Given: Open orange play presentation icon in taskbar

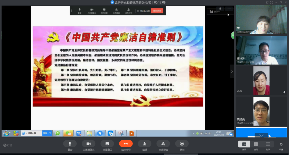Looking at the screenshot, I should coord(131,133).
